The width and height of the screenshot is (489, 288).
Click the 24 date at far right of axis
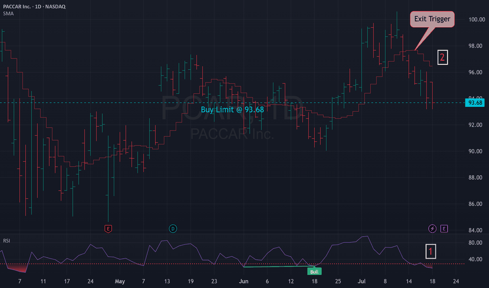click(456, 282)
